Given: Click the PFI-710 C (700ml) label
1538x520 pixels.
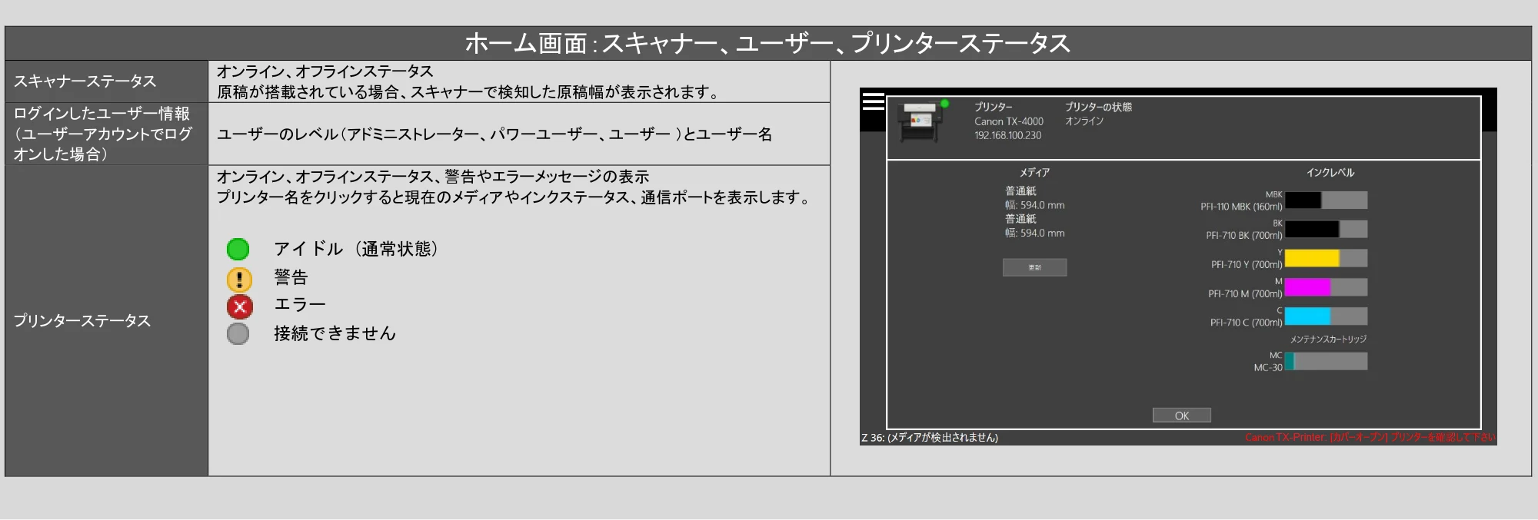Looking at the screenshot, I should [x=1247, y=323].
